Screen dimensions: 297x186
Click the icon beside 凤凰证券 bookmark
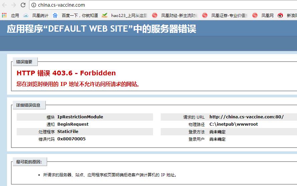point(205,15)
